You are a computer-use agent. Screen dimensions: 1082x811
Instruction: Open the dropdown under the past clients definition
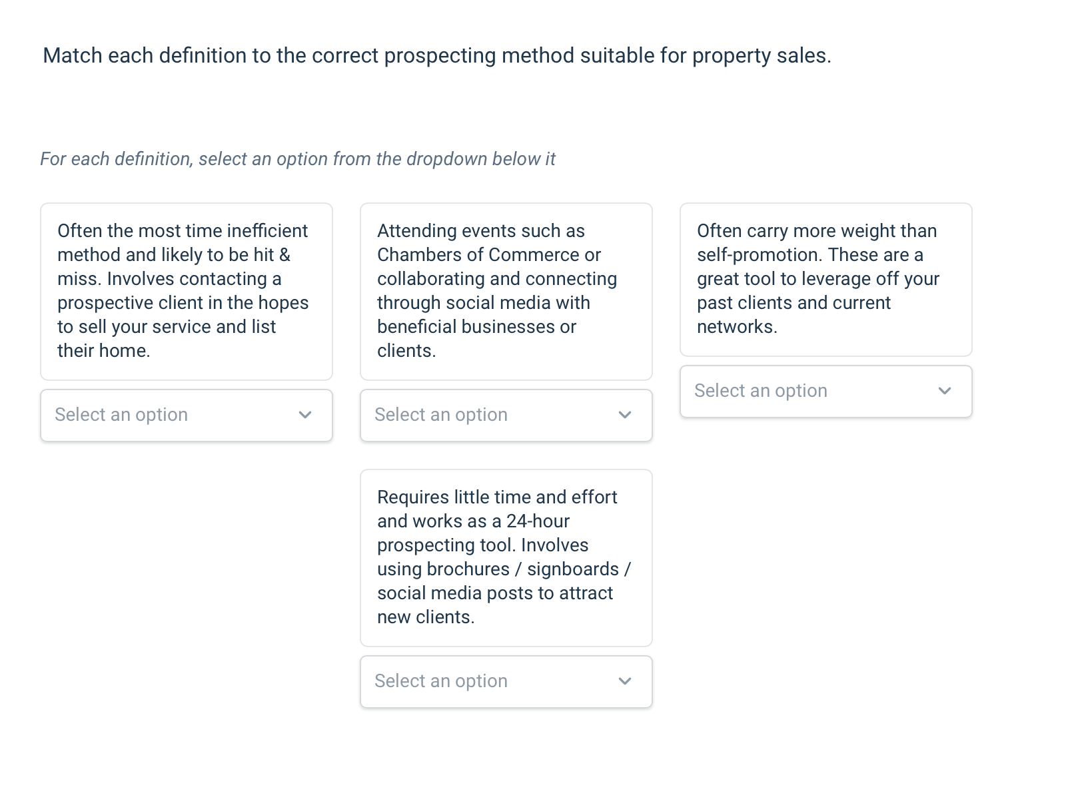coord(825,392)
